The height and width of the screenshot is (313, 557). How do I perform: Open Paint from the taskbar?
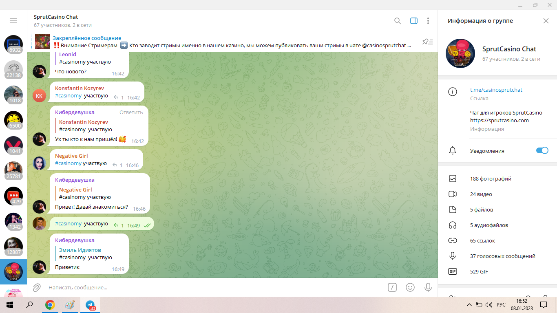pos(70,305)
